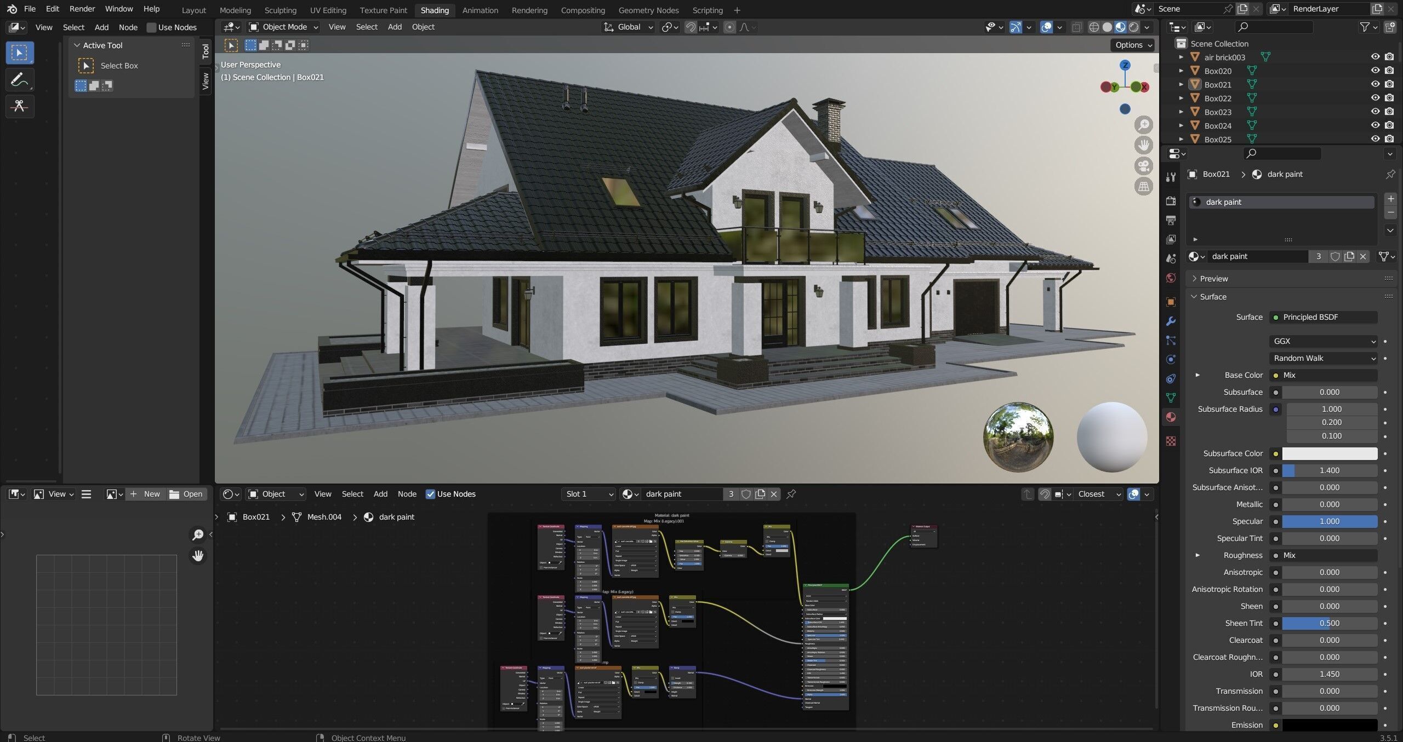Switch viewport to Solid shading
Screen dimensions: 1403x742
tap(1107, 27)
